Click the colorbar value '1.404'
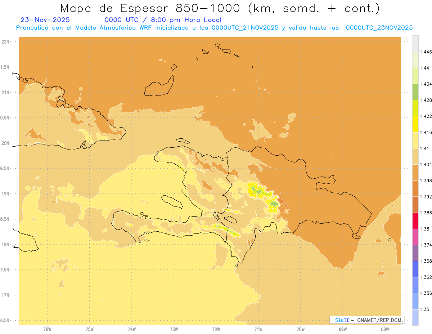The width and height of the screenshot is (432, 334). (427, 164)
